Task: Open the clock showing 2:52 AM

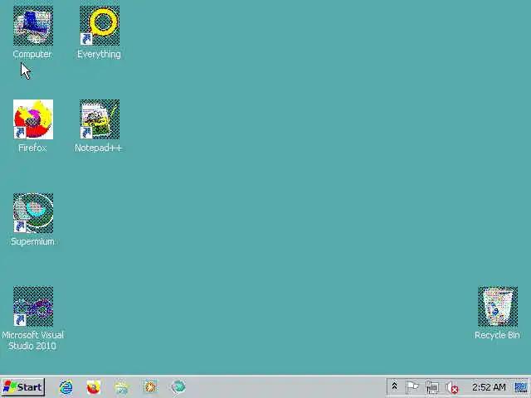Action: [489, 387]
